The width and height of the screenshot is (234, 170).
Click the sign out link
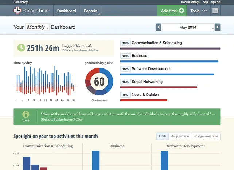tap(215, 2)
